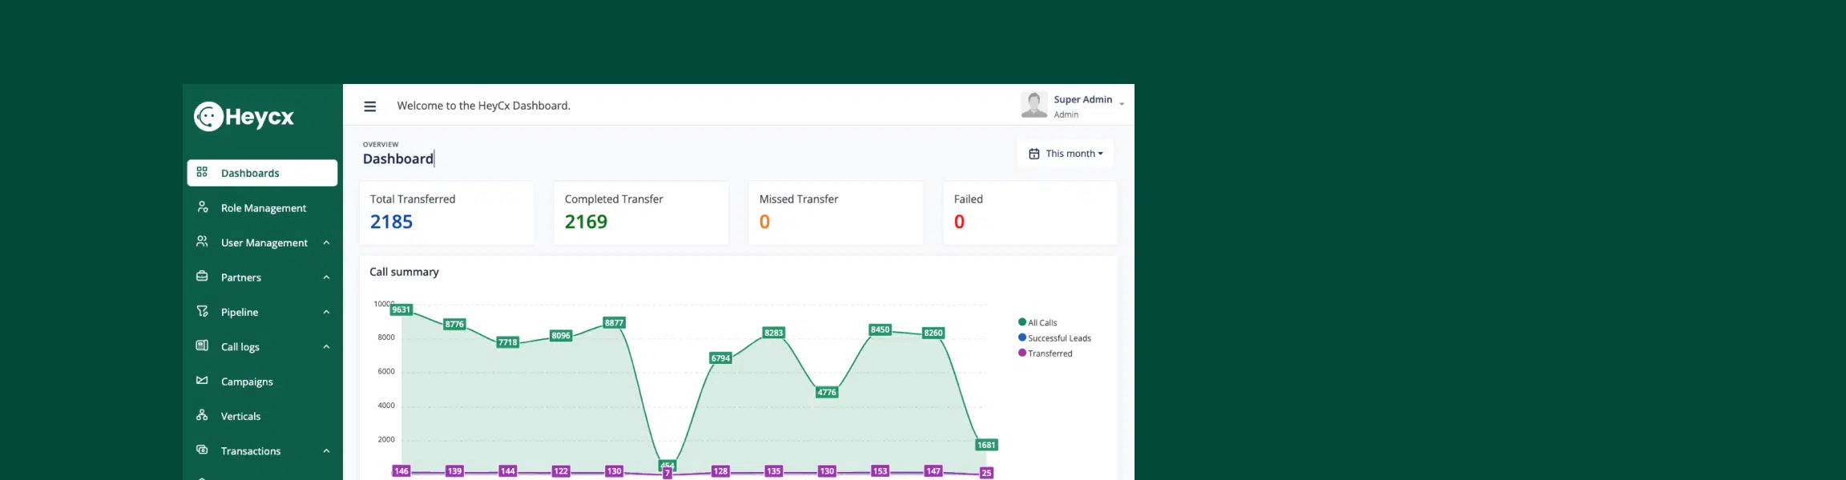The height and width of the screenshot is (480, 1846).
Task: Toggle Transferred legend series
Action: [x=1046, y=353]
